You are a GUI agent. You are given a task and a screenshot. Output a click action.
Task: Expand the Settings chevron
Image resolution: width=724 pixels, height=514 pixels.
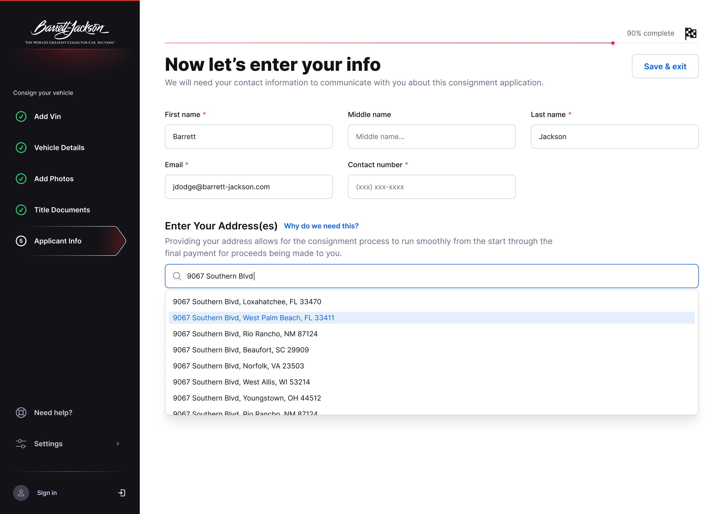(x=118, y=444)
